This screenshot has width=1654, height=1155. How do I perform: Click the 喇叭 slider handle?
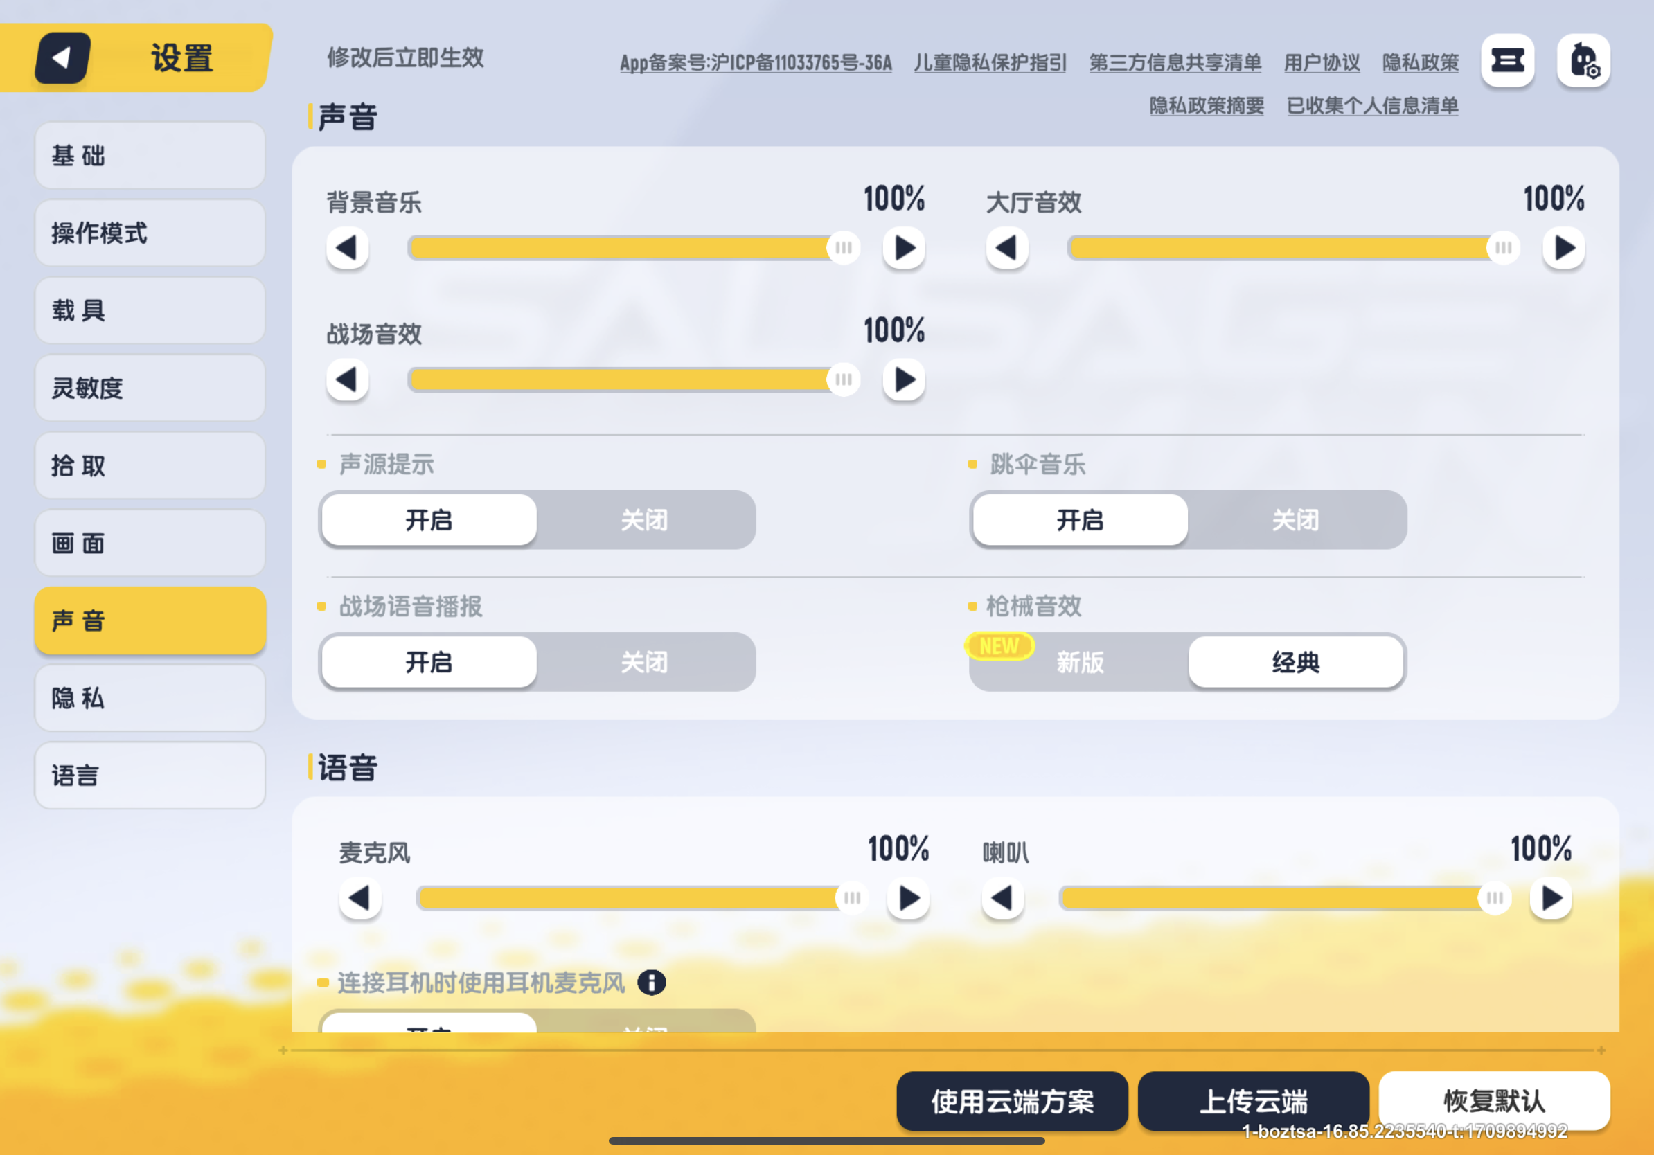point(1495,898)
